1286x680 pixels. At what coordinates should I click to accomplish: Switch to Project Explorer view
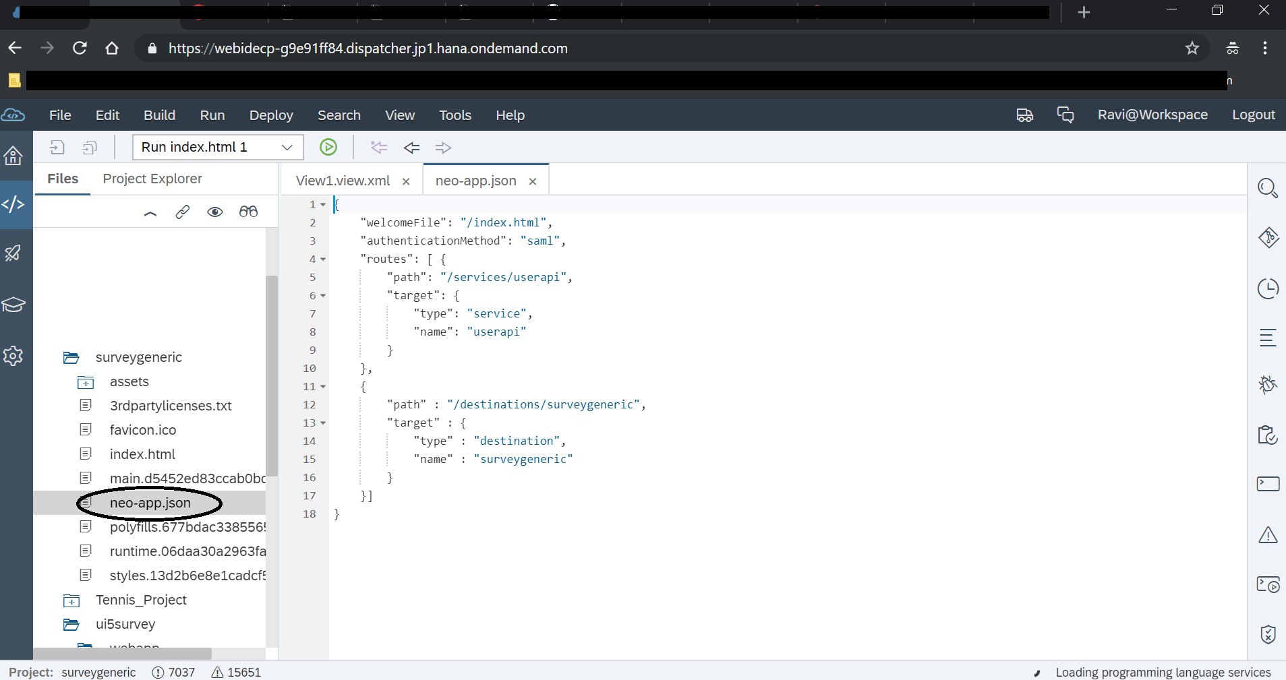pyautogui.click(x=152, y=179)
